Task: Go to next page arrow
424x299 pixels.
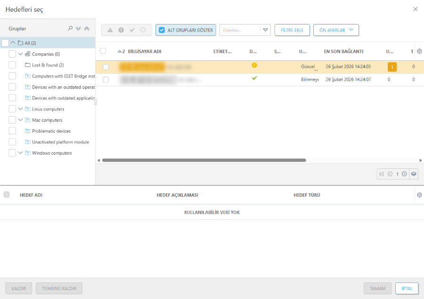Action: pos(404,174)
